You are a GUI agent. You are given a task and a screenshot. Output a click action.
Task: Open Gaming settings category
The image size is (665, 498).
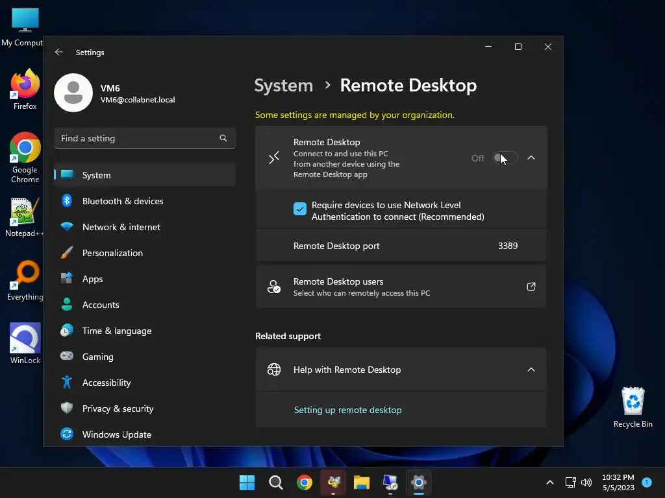(x=145, y=357)
